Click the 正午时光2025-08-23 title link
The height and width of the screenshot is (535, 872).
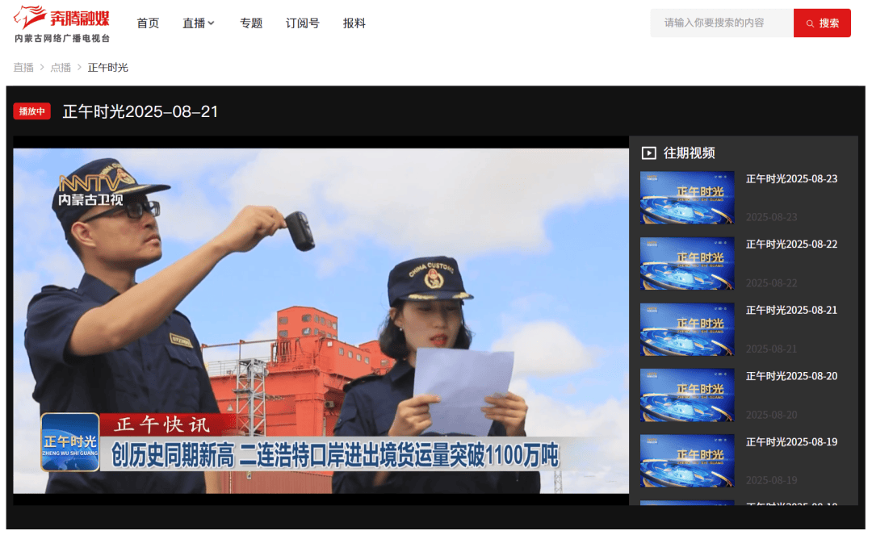(x=791, y=179)
